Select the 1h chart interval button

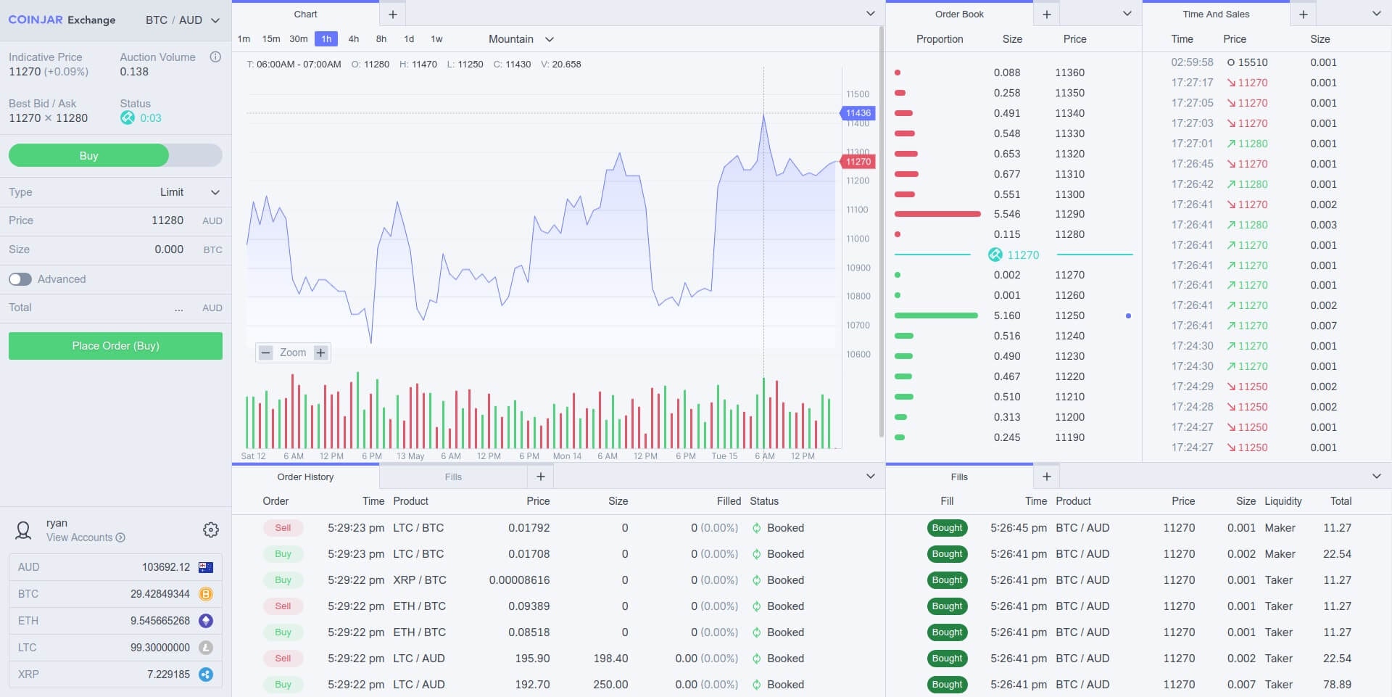click(x=326, y=39)
